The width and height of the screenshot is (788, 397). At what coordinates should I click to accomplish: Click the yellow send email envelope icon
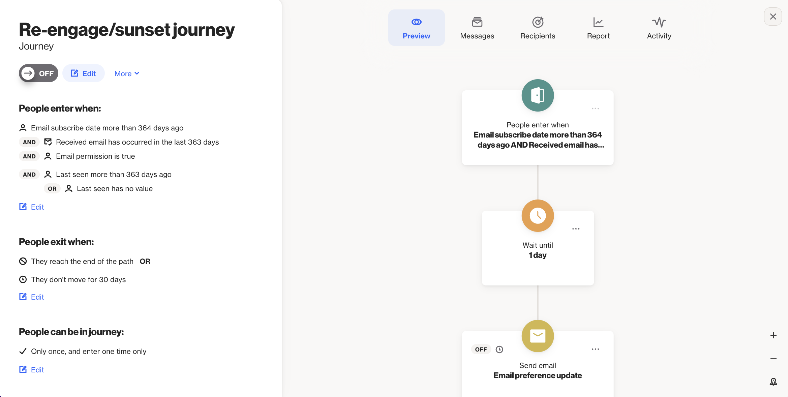point(538,336)
